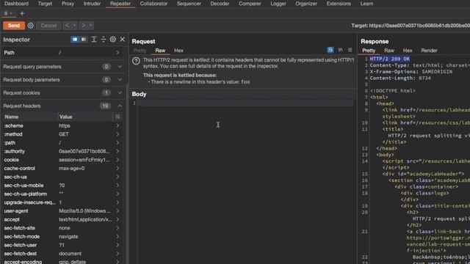Open back-history dropdown arrow
The image size is (470, 264).
pyautogui.click(x=74, y=26)
